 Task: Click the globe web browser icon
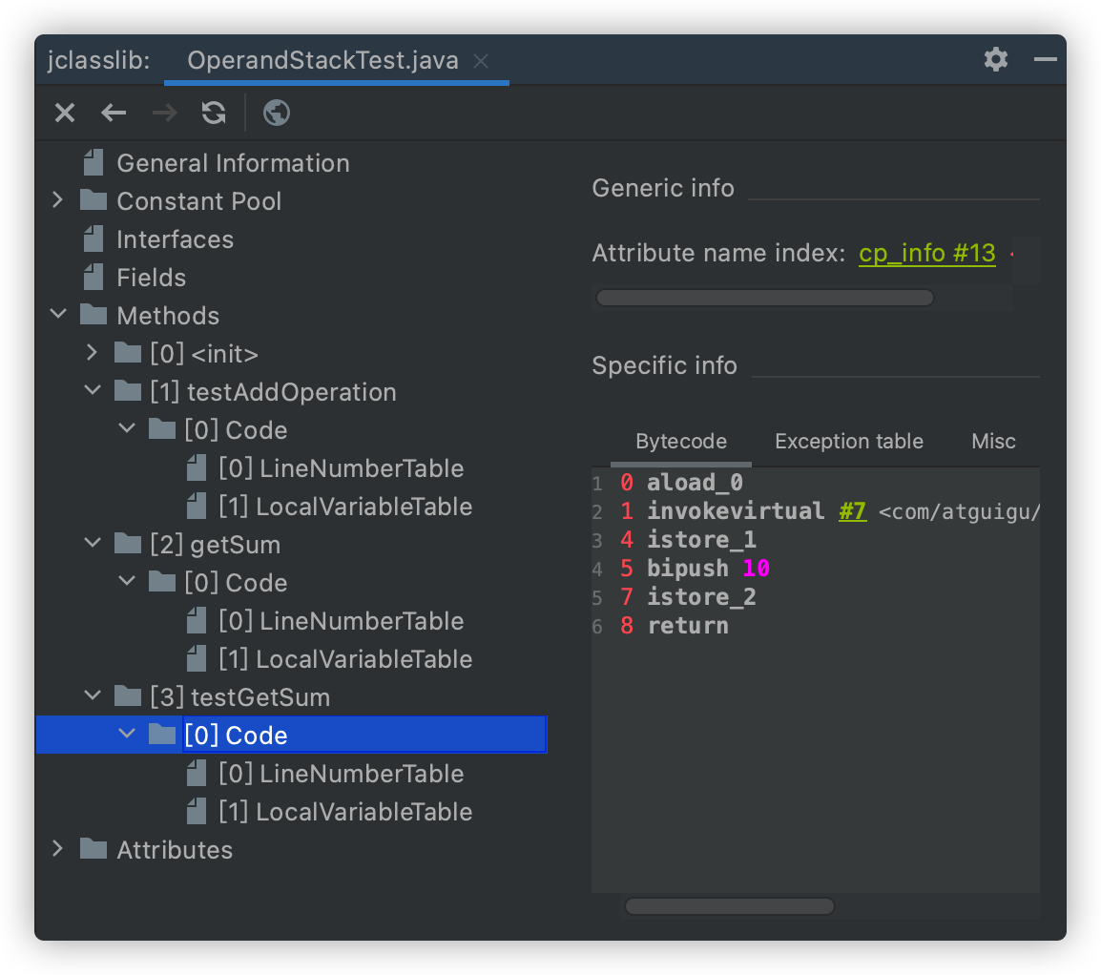(x=277, y=114)
